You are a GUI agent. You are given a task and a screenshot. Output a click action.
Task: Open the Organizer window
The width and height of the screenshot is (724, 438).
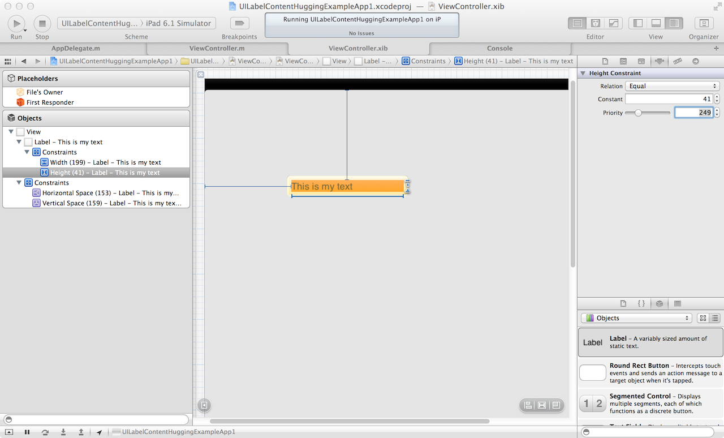pos(704,23)
